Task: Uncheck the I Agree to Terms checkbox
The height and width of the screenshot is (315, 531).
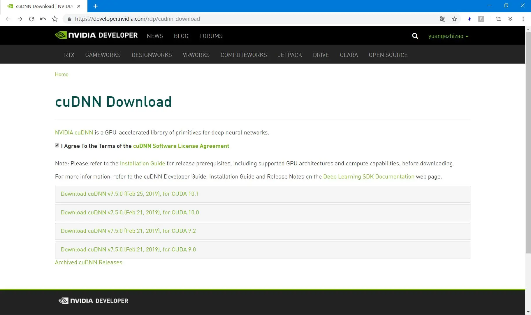Action: click(57, 145)
